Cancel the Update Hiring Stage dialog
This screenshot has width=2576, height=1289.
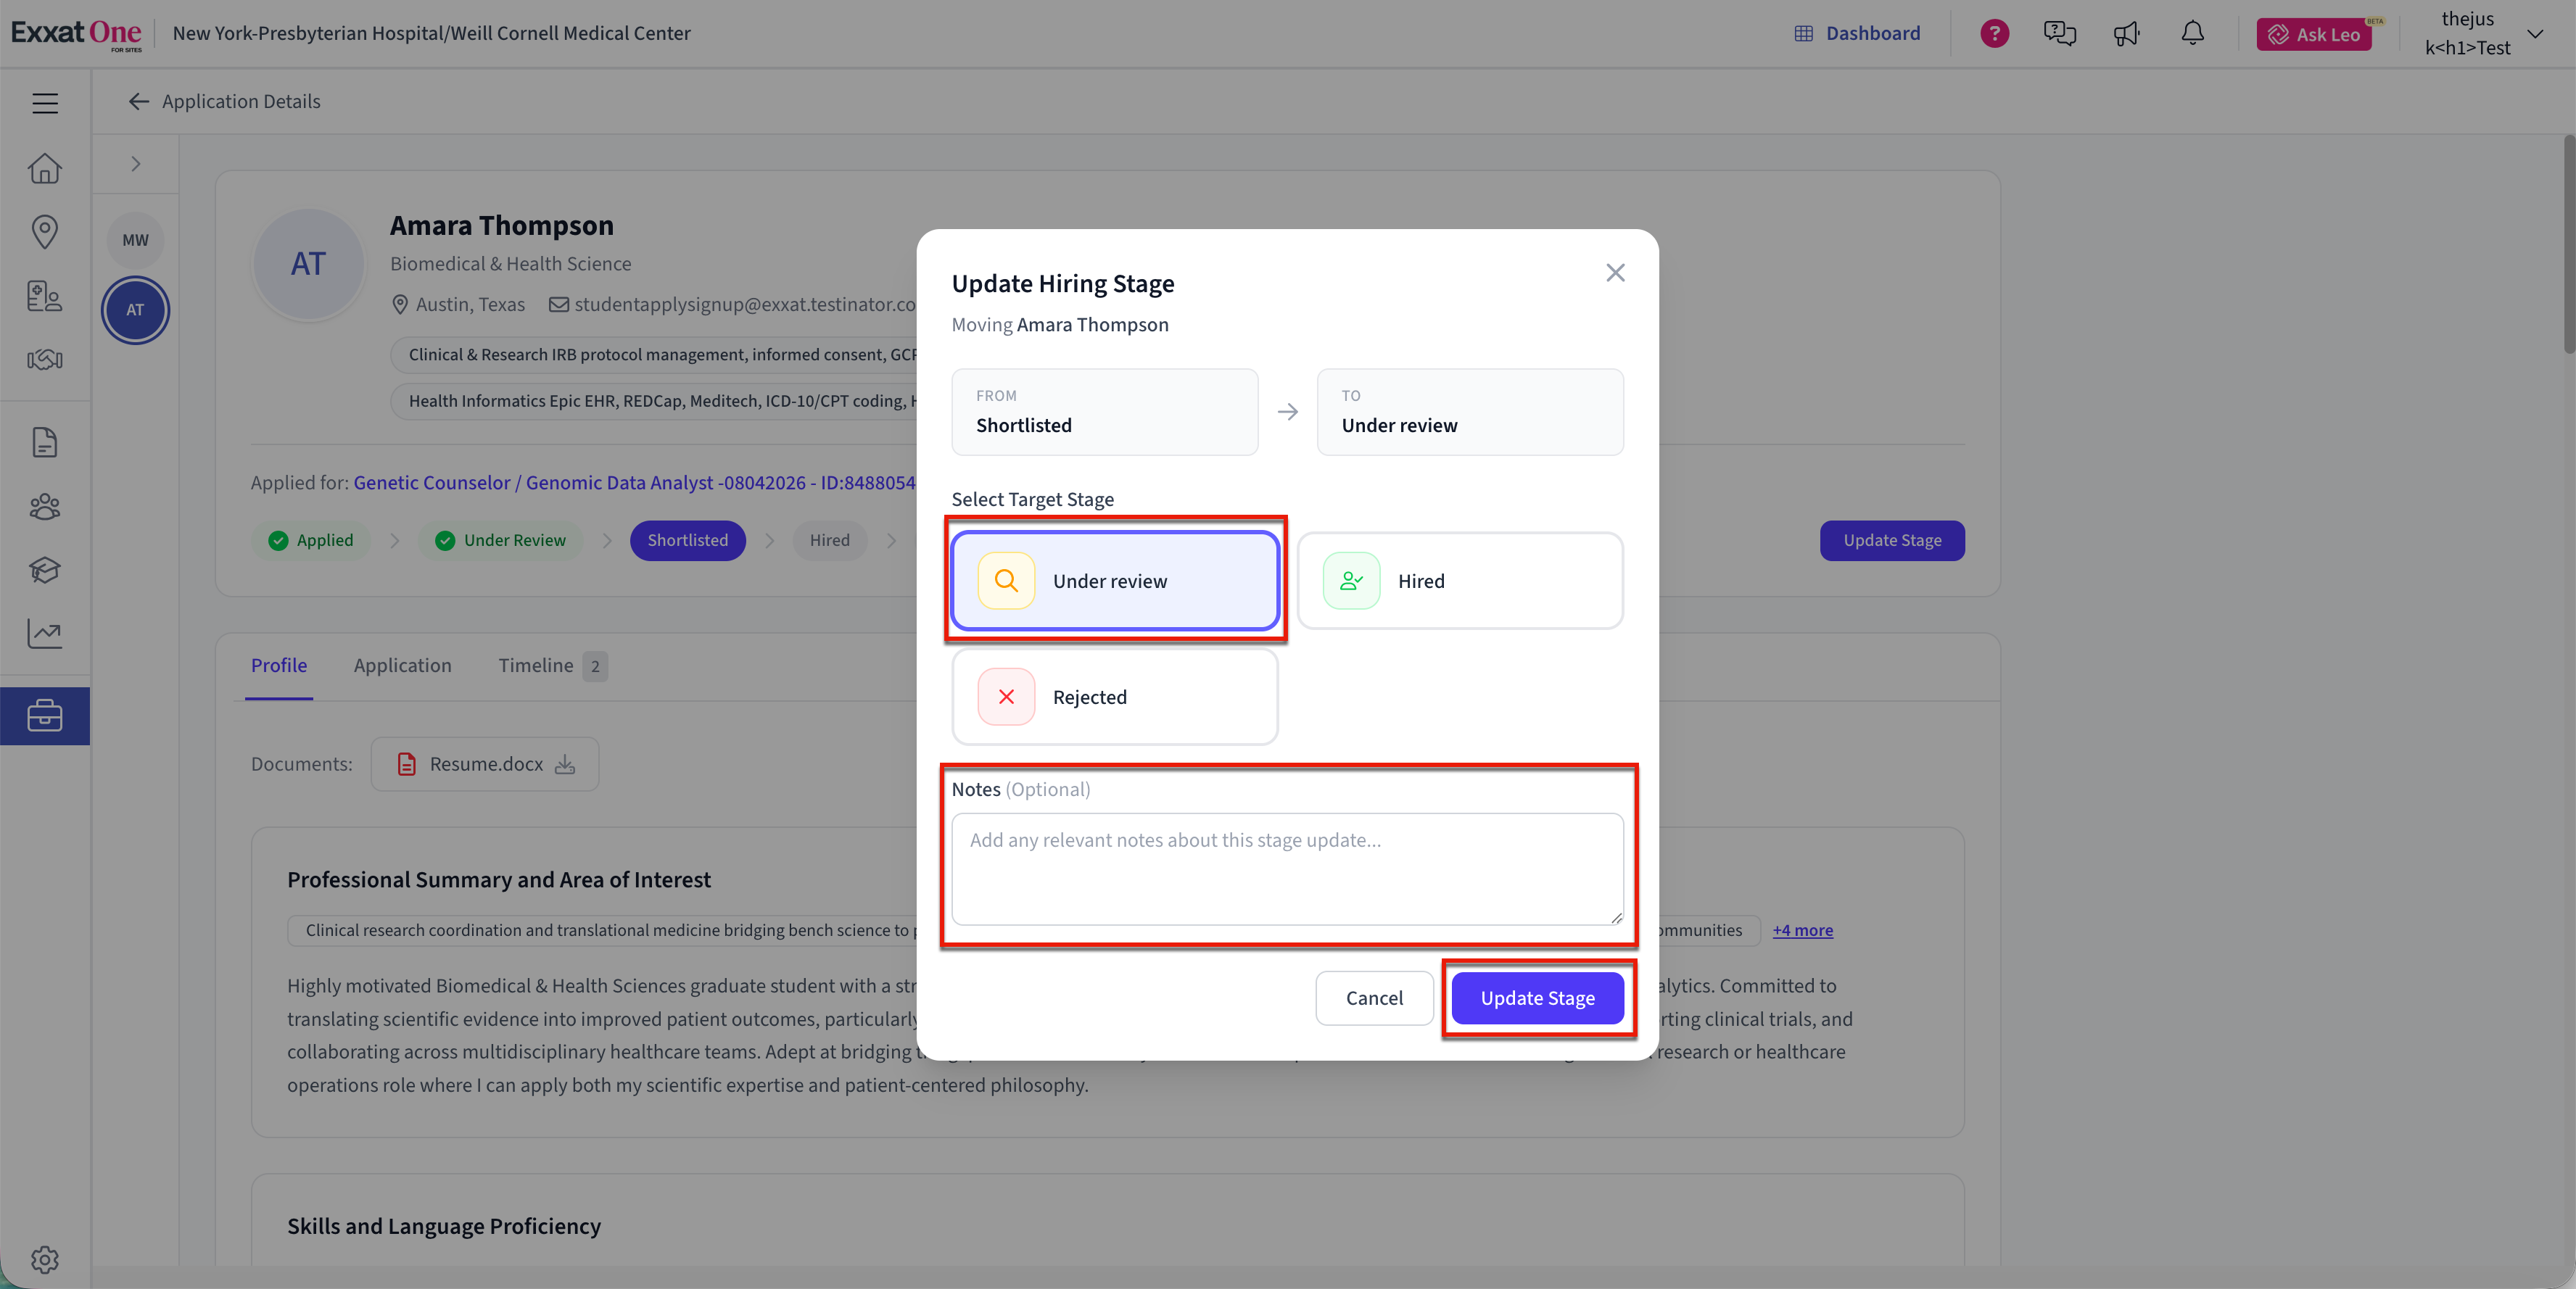pyautogui.click(x=1374, y=998)
